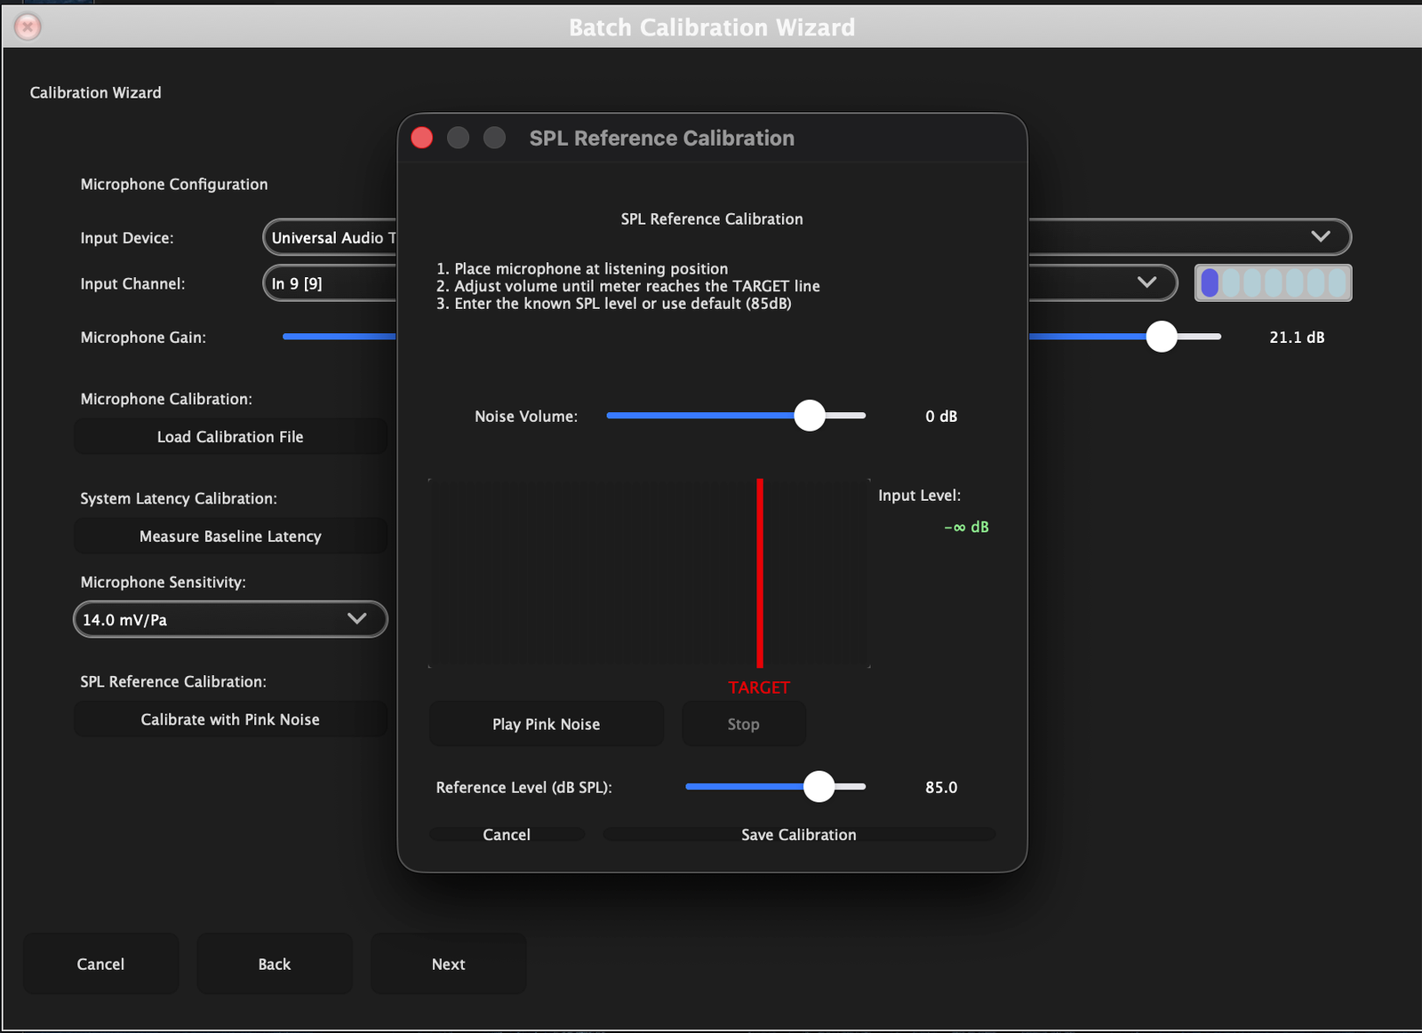Close the Batch Calibration Wizard window

click(x=28, y=28)
